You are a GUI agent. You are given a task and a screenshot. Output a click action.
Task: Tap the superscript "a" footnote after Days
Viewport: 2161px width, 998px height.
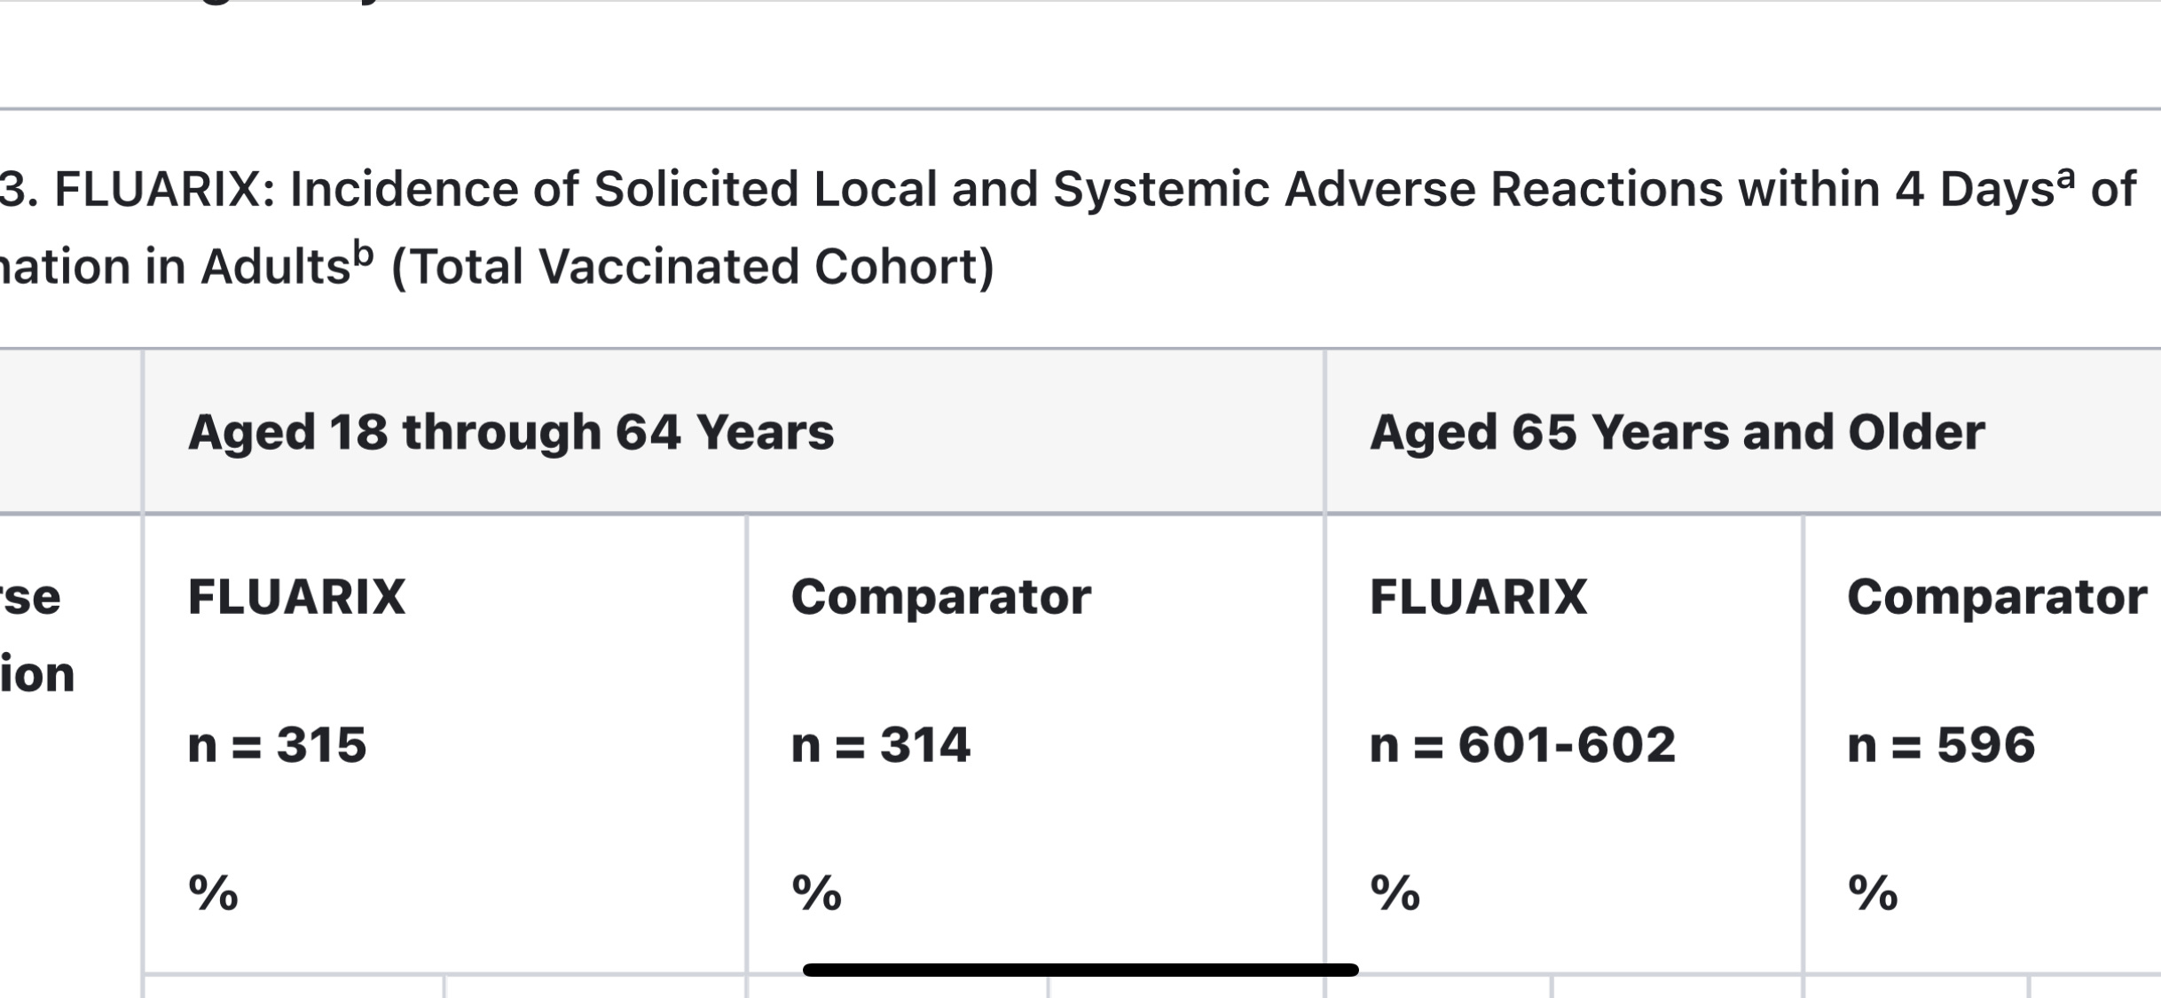(x=2066, y=178)
